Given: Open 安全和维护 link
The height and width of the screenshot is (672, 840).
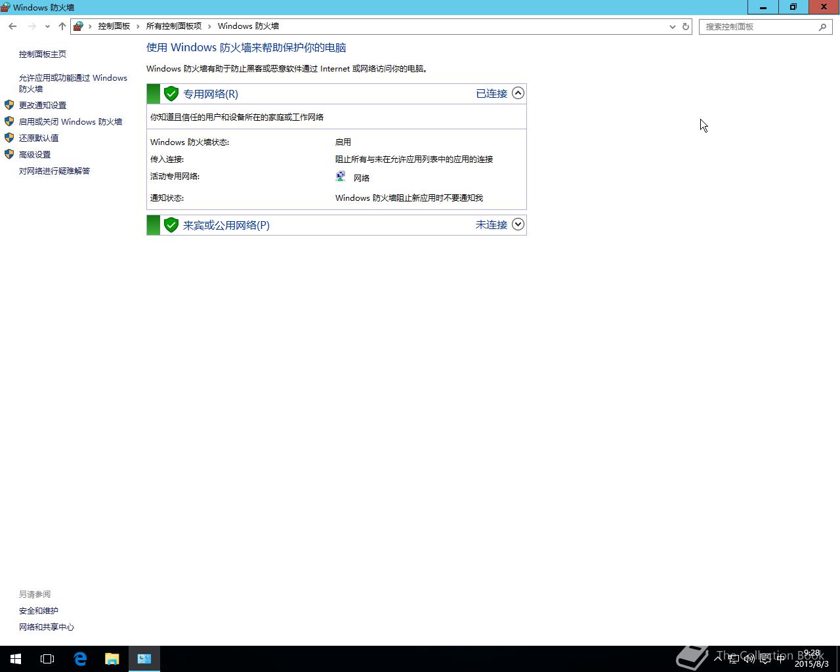Looking at the screenshot, I should pos(39,610).
